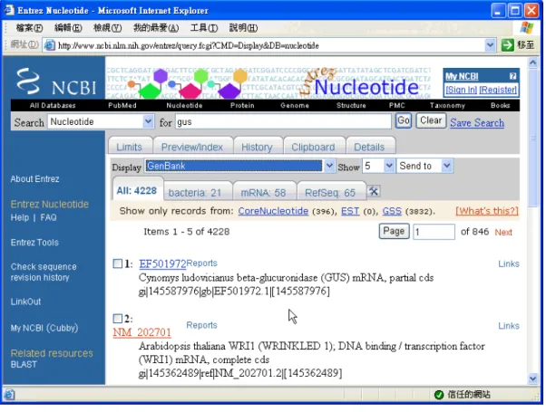546x412 pixels.
Task: Click the green Go arrow next to address bar
Action: 507,45
